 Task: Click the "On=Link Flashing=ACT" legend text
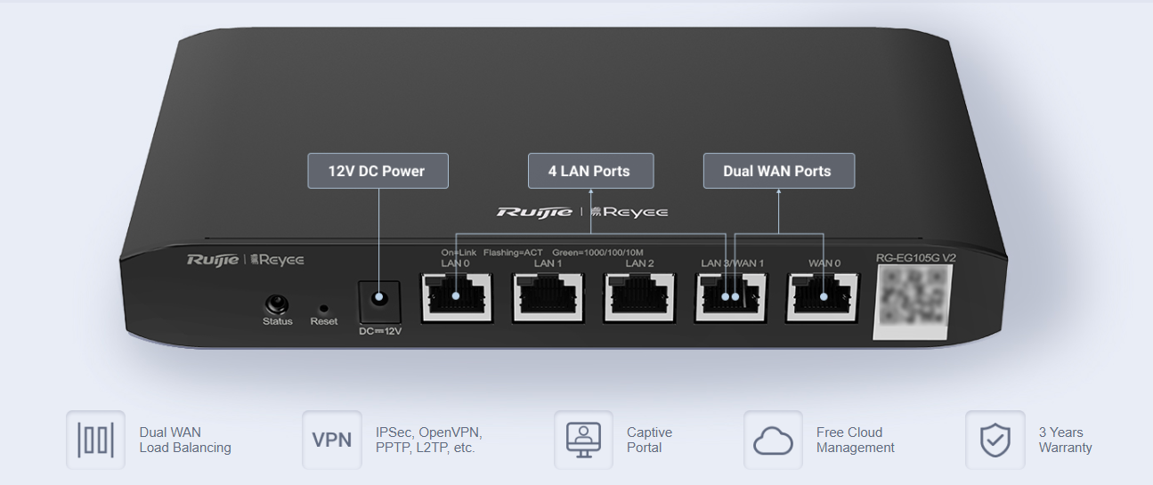[x=492, y=253]
